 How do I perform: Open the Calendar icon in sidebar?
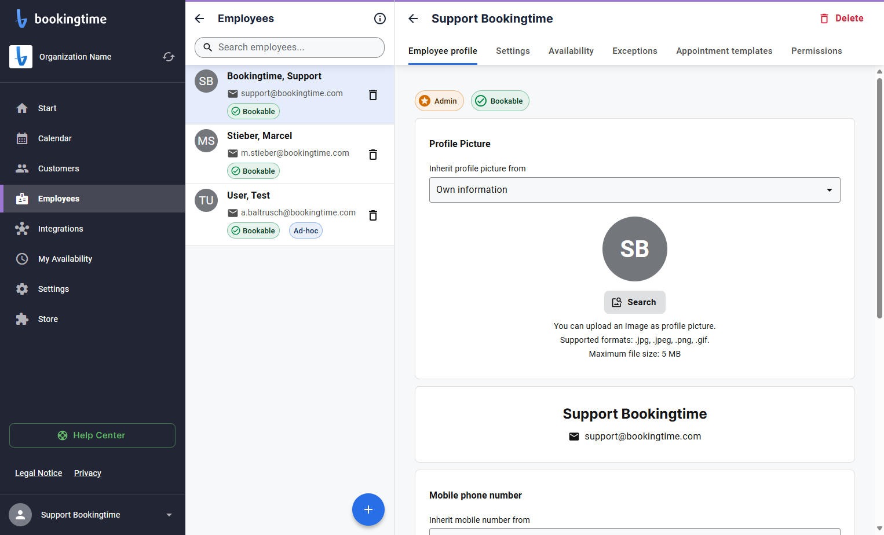(x=22, y=138)
